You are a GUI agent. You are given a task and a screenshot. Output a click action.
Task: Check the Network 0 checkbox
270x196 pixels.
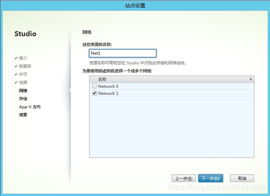[x=94, y=86]
